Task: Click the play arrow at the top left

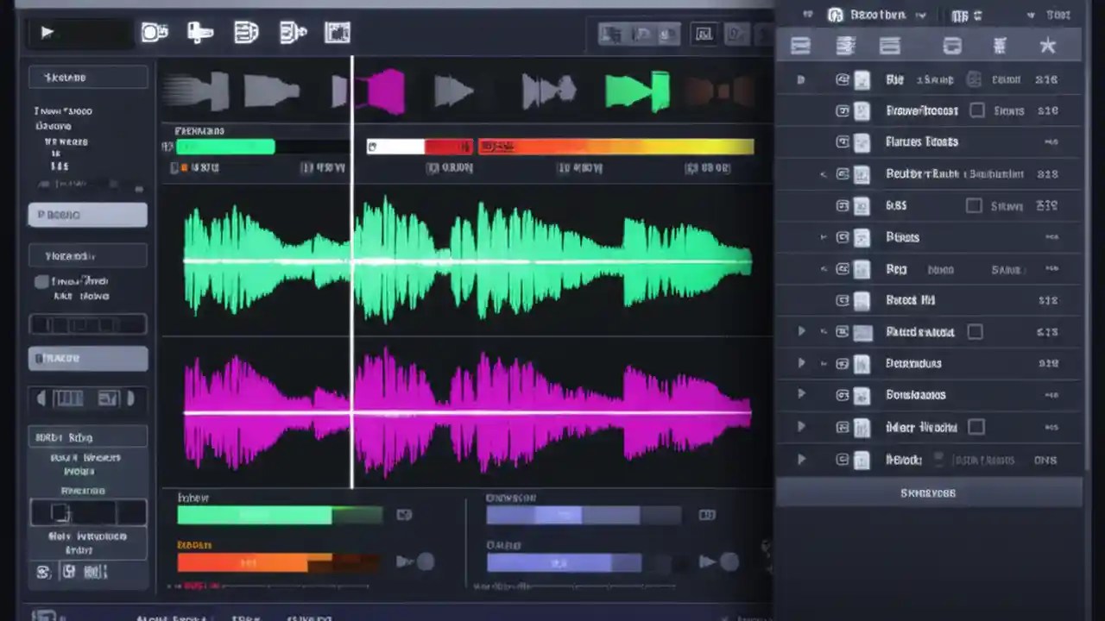Action: tap(47, 32)
